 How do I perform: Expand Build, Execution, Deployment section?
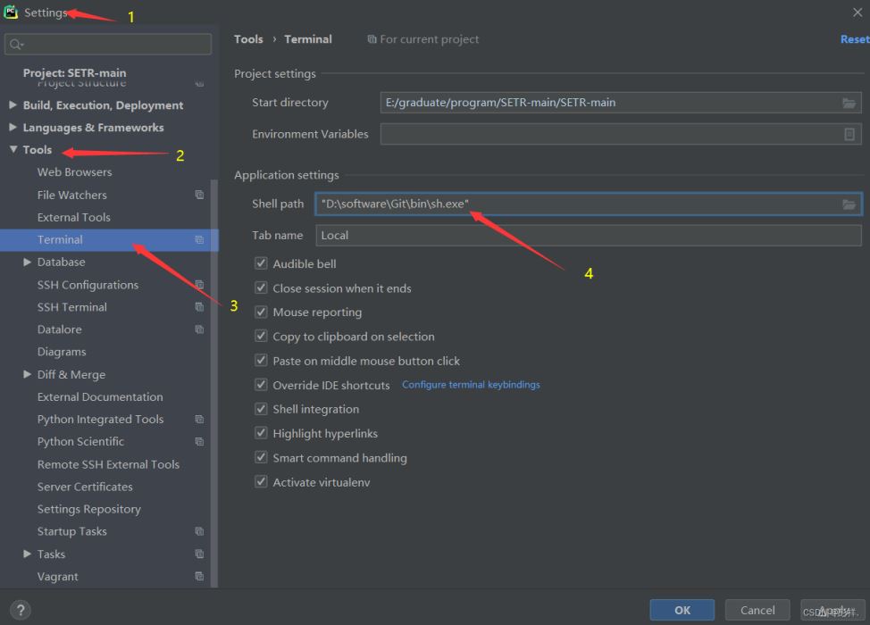[x=13, y=105]
